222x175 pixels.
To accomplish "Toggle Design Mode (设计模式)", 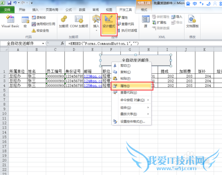I will coord(109,24).
